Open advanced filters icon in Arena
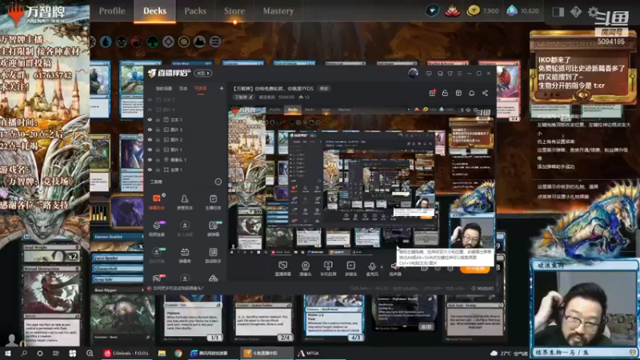 coord(215,42)
